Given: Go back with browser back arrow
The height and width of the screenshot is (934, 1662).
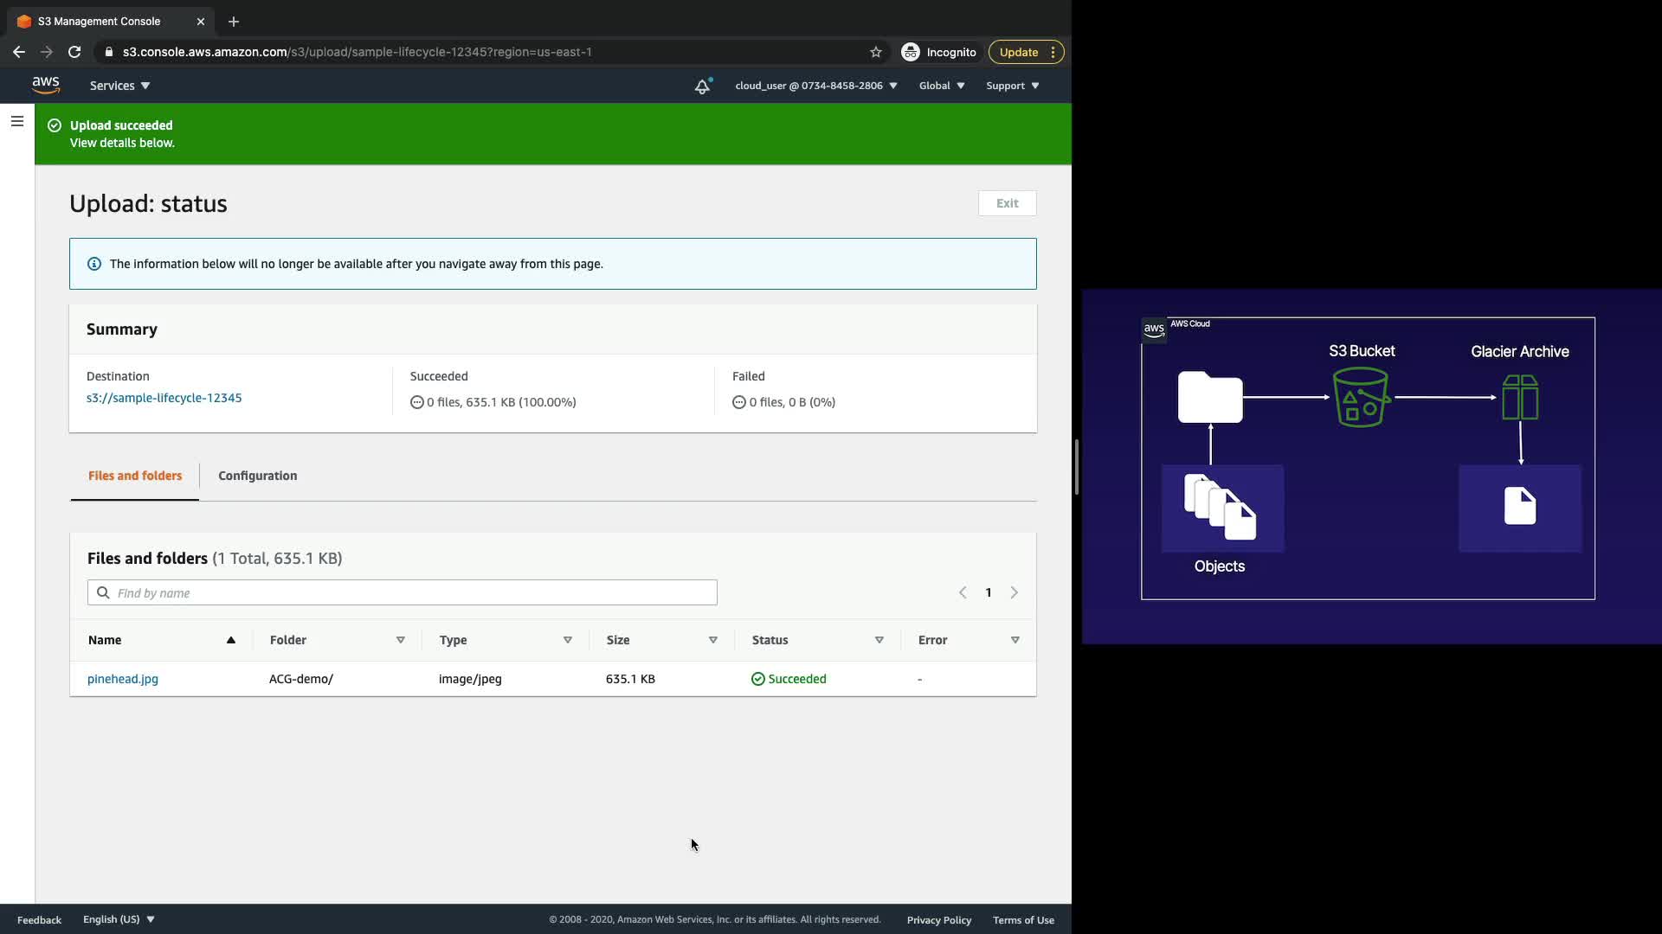Looking at the screenshot, I should point(19,52).
